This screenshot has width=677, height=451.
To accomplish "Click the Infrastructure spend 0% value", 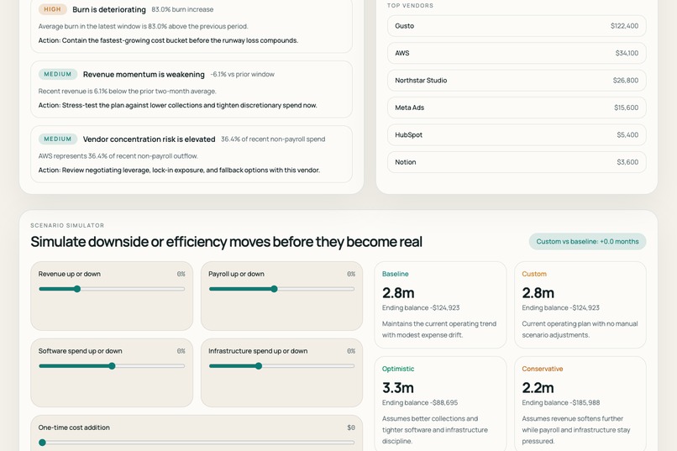I will click(x=351, y=351).
